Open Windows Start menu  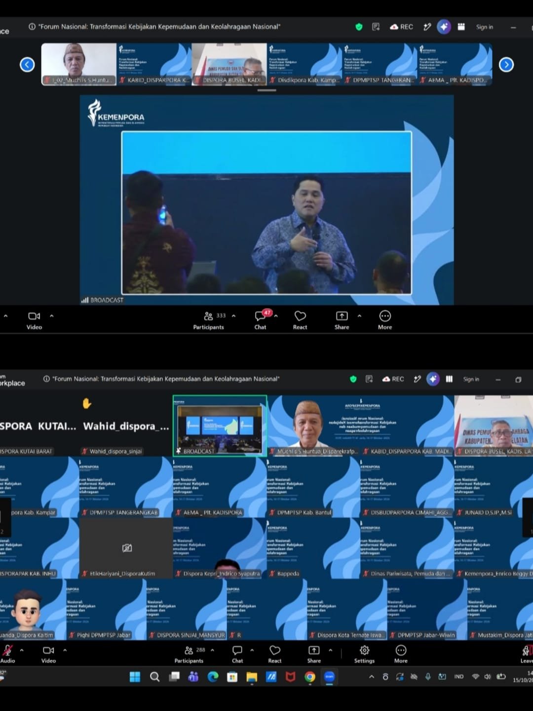(x=135, y=677)
